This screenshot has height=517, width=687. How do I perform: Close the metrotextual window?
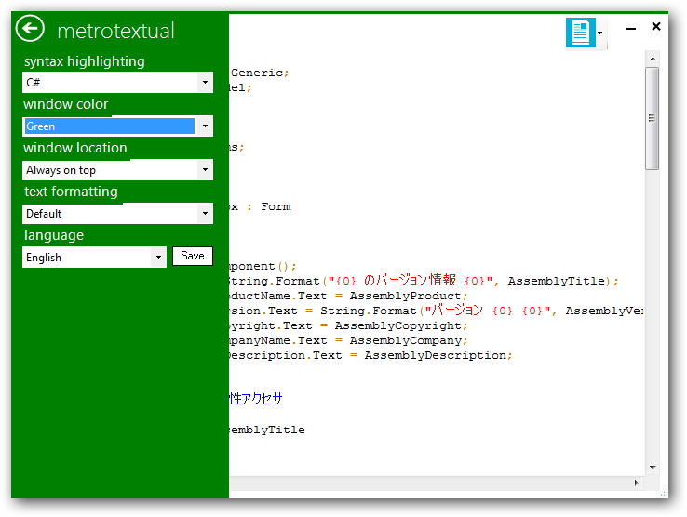click(656, 27)
